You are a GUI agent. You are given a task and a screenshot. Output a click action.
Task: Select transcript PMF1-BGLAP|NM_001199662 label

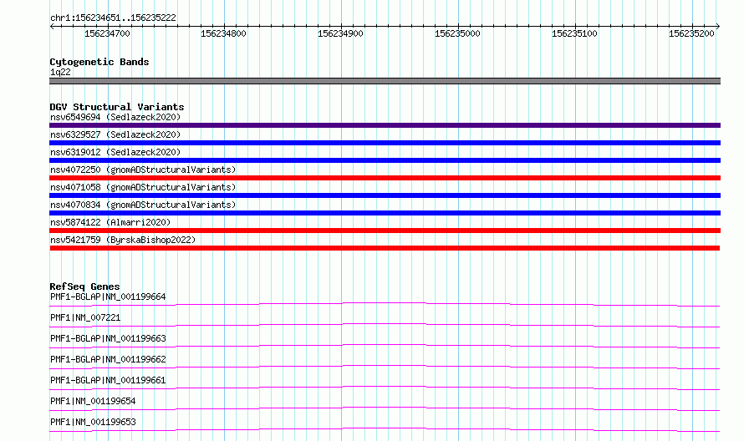pyautogui.click(x=108, y=359)
